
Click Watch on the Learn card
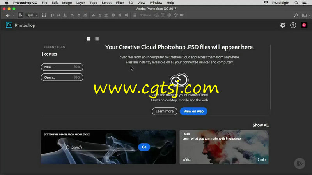pyautogui.click(x=187, y=159)
